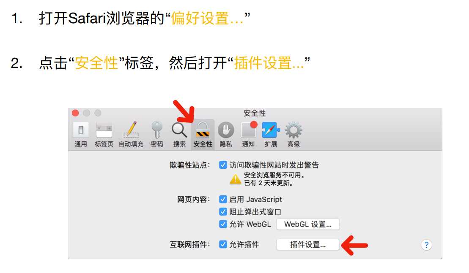469x273 pixels.
Task: Open the 自动填充 autofill pencil icon
Action: pyautogui.click(x=131, y=130)
